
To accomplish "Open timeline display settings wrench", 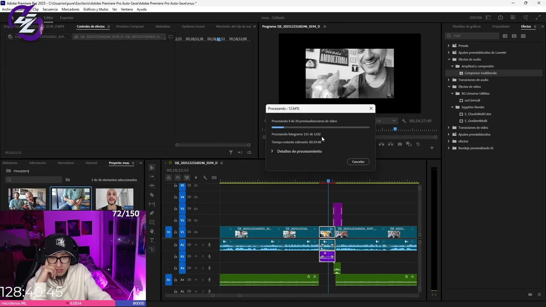I will pyautogui.click(x=205, y=178).
